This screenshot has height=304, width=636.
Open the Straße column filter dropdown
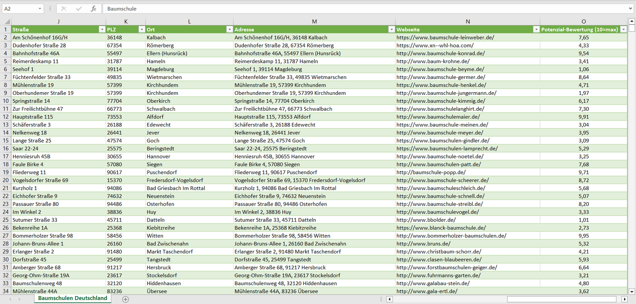pos(102,29)
